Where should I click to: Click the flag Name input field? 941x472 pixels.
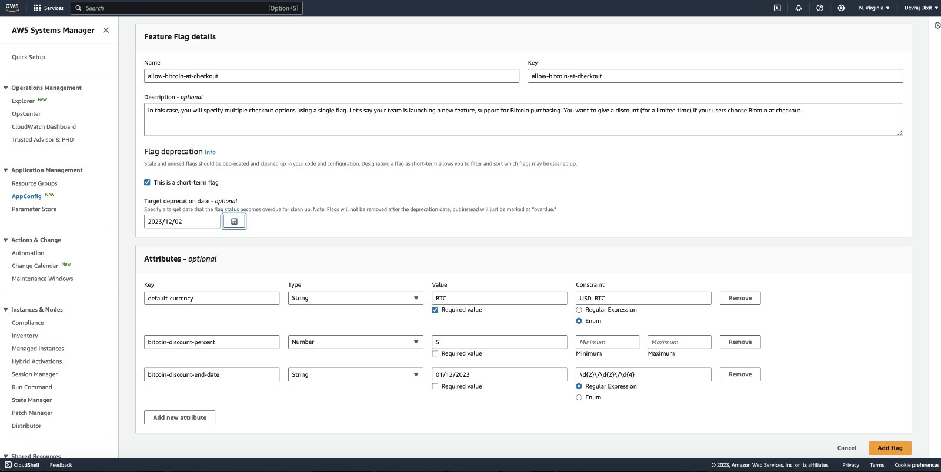pos(332,76)
